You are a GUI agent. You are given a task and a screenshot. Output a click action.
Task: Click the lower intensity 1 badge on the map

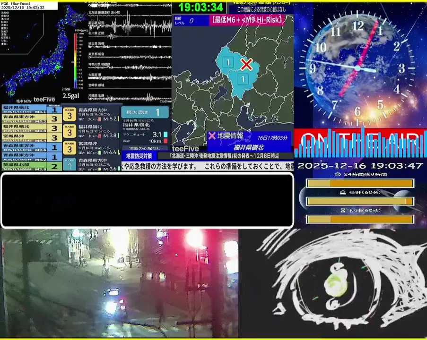click(243, 79)
